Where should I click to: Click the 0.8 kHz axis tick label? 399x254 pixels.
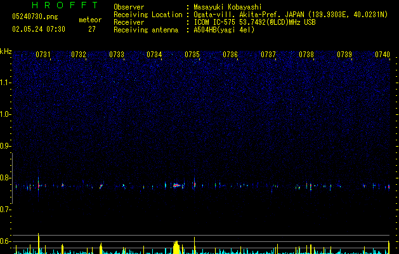click(x=5, y=178)
